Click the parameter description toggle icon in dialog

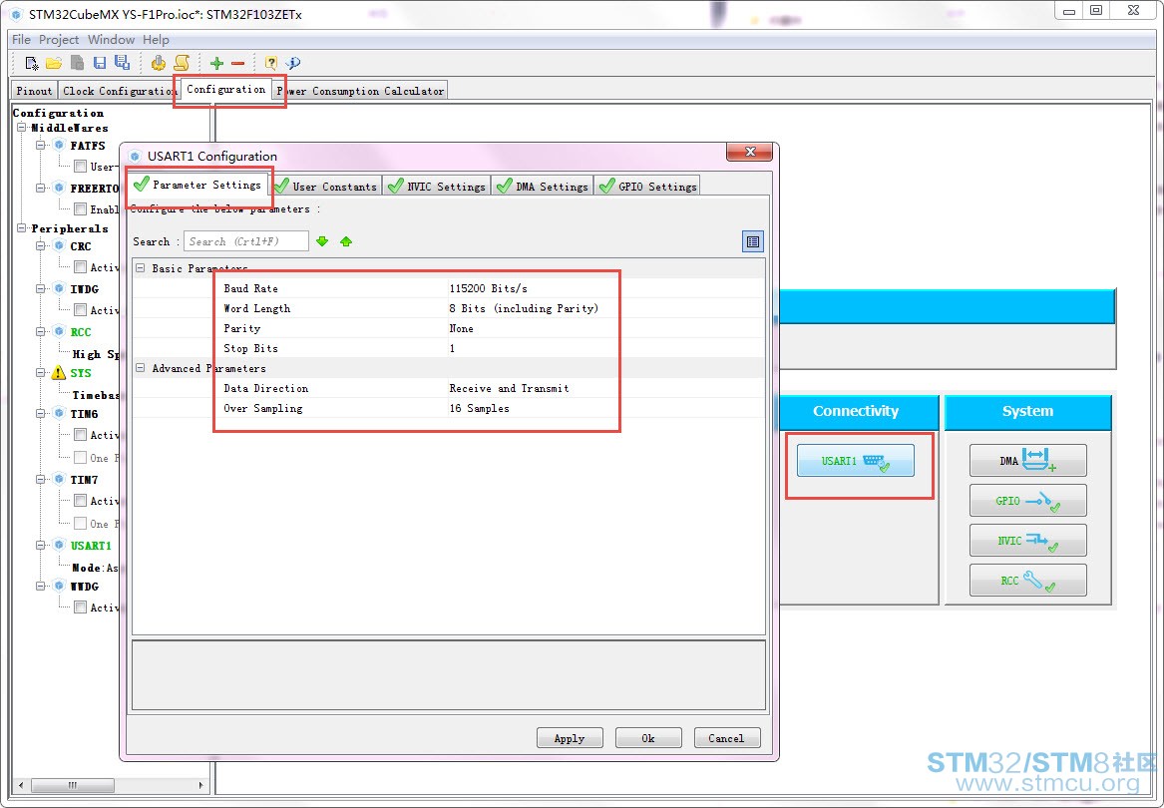pos(753,241)
